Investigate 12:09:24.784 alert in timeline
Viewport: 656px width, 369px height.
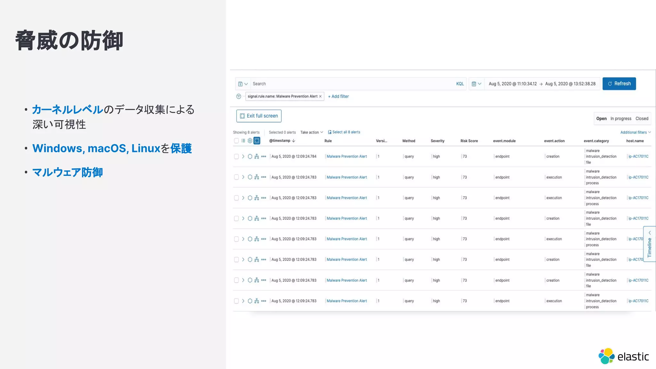coord(250,157)
